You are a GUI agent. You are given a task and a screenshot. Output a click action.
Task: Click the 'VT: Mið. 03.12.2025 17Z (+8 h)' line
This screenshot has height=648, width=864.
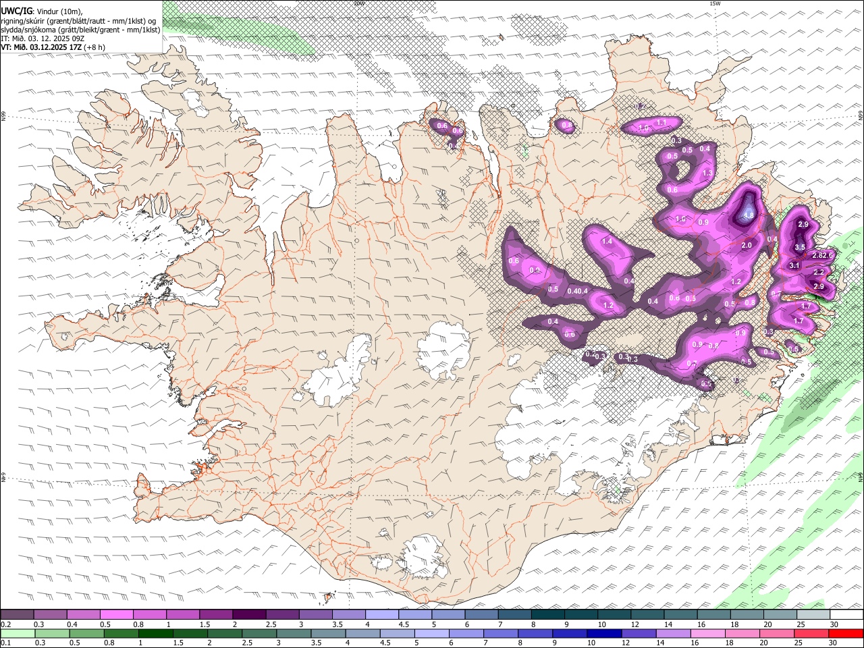(53, 47)
